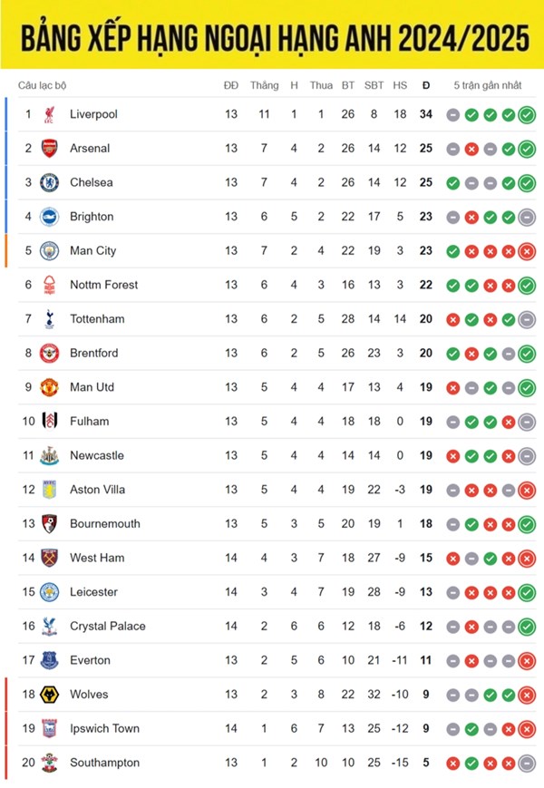This screenshot has height=788, width=544.
Task: Click the Arsenal club crest
Action: tap(49, 148)
